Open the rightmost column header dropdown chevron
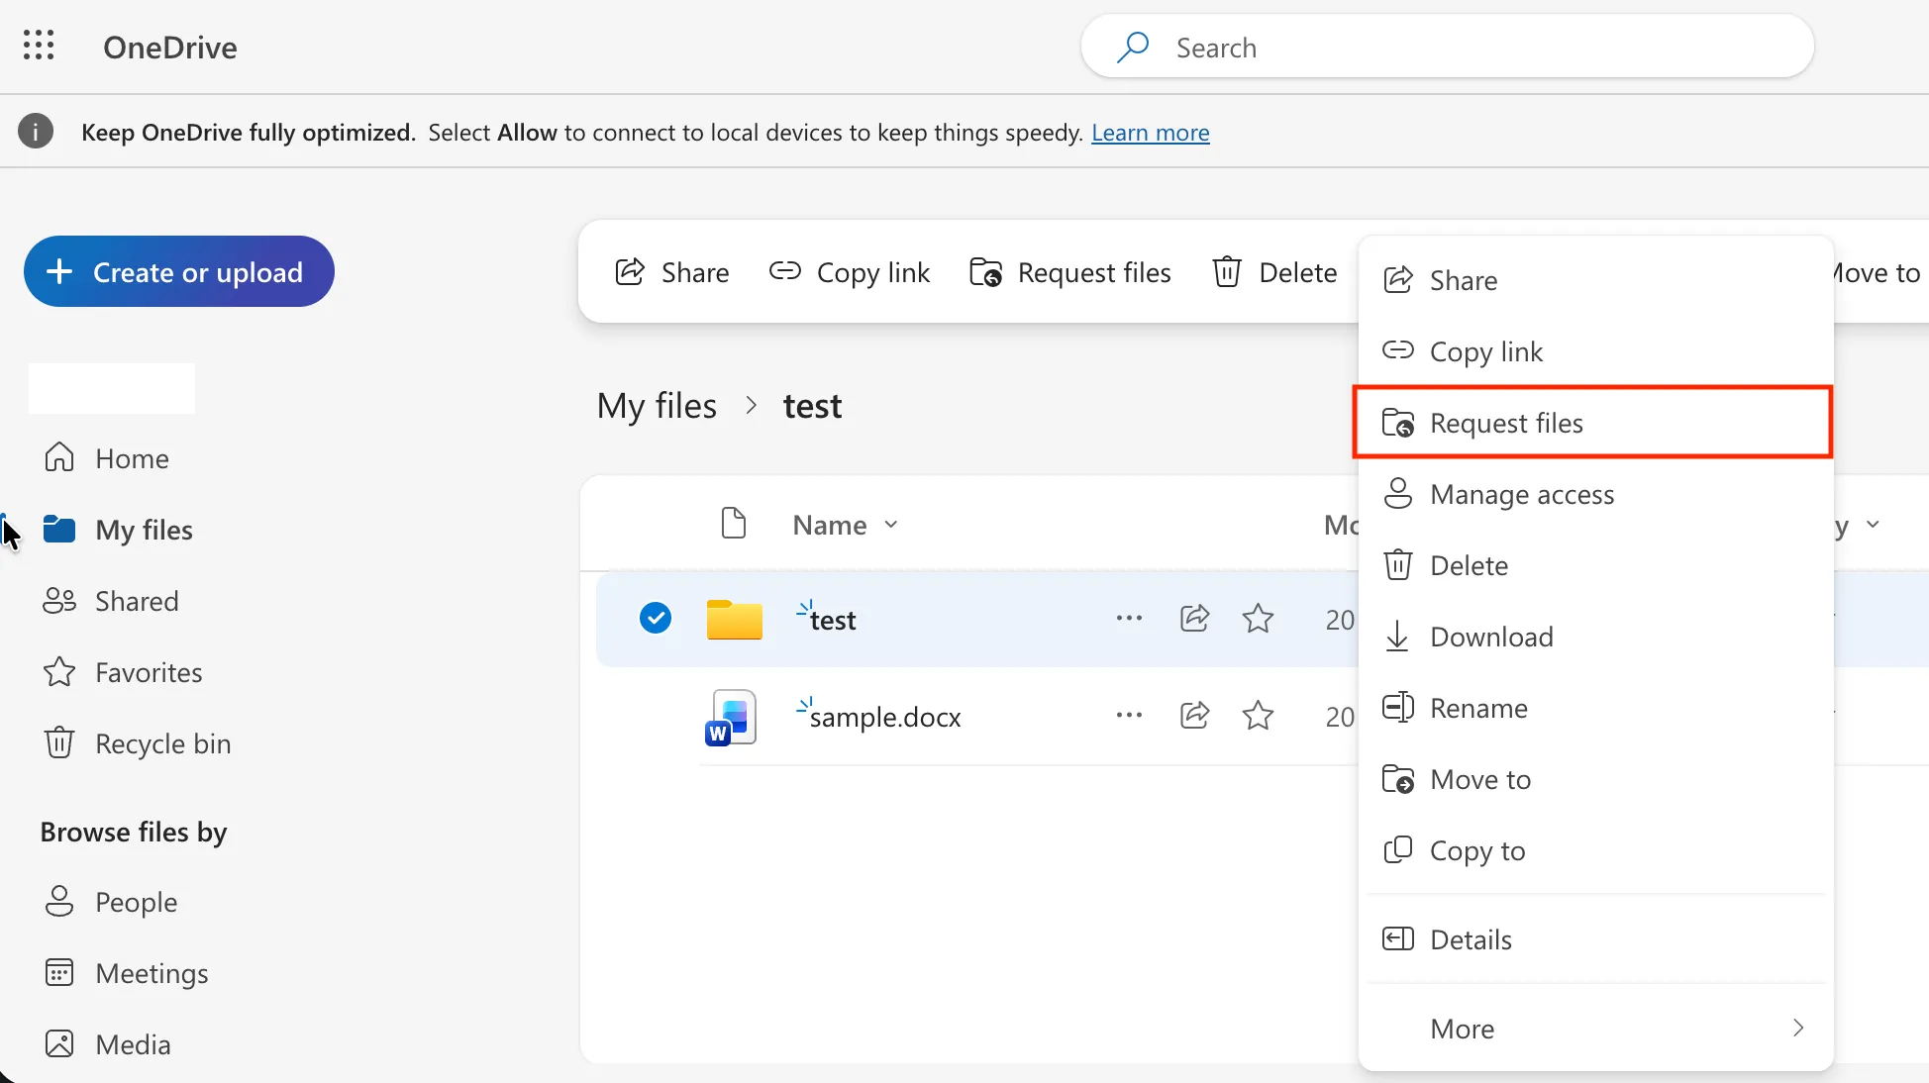The image size is (1929, 1083). click(1873, 524)
